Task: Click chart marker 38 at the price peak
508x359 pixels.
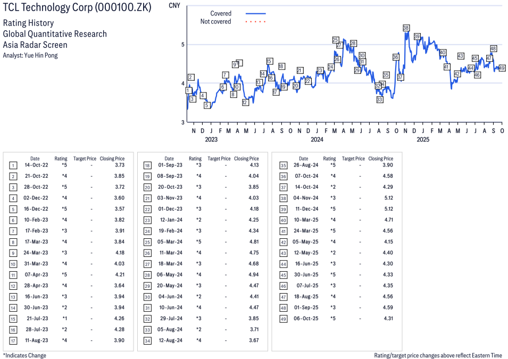Action: tap(406, 28)
